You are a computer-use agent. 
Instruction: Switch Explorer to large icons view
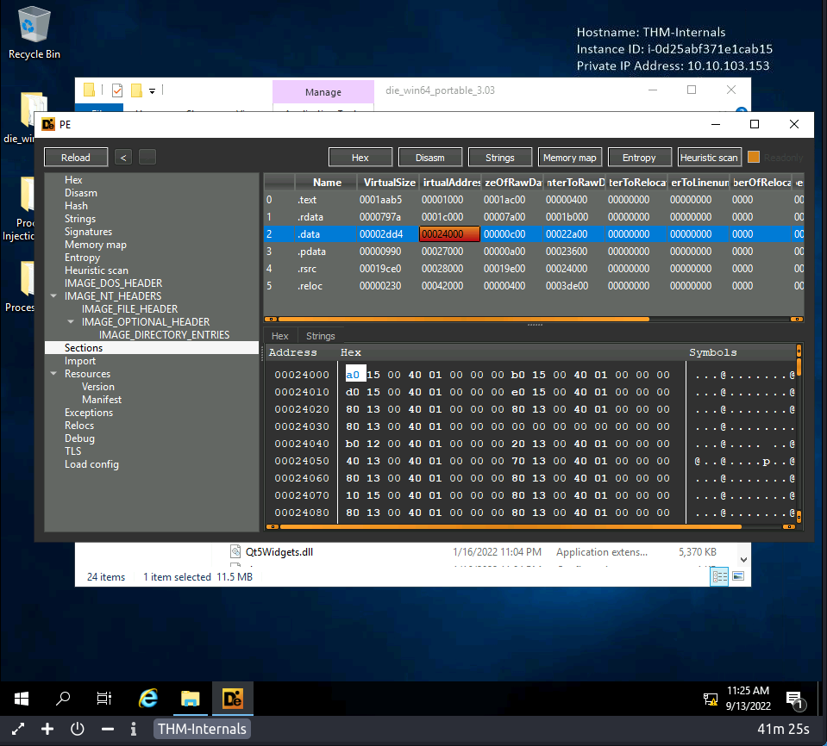[x=738, y=576]
